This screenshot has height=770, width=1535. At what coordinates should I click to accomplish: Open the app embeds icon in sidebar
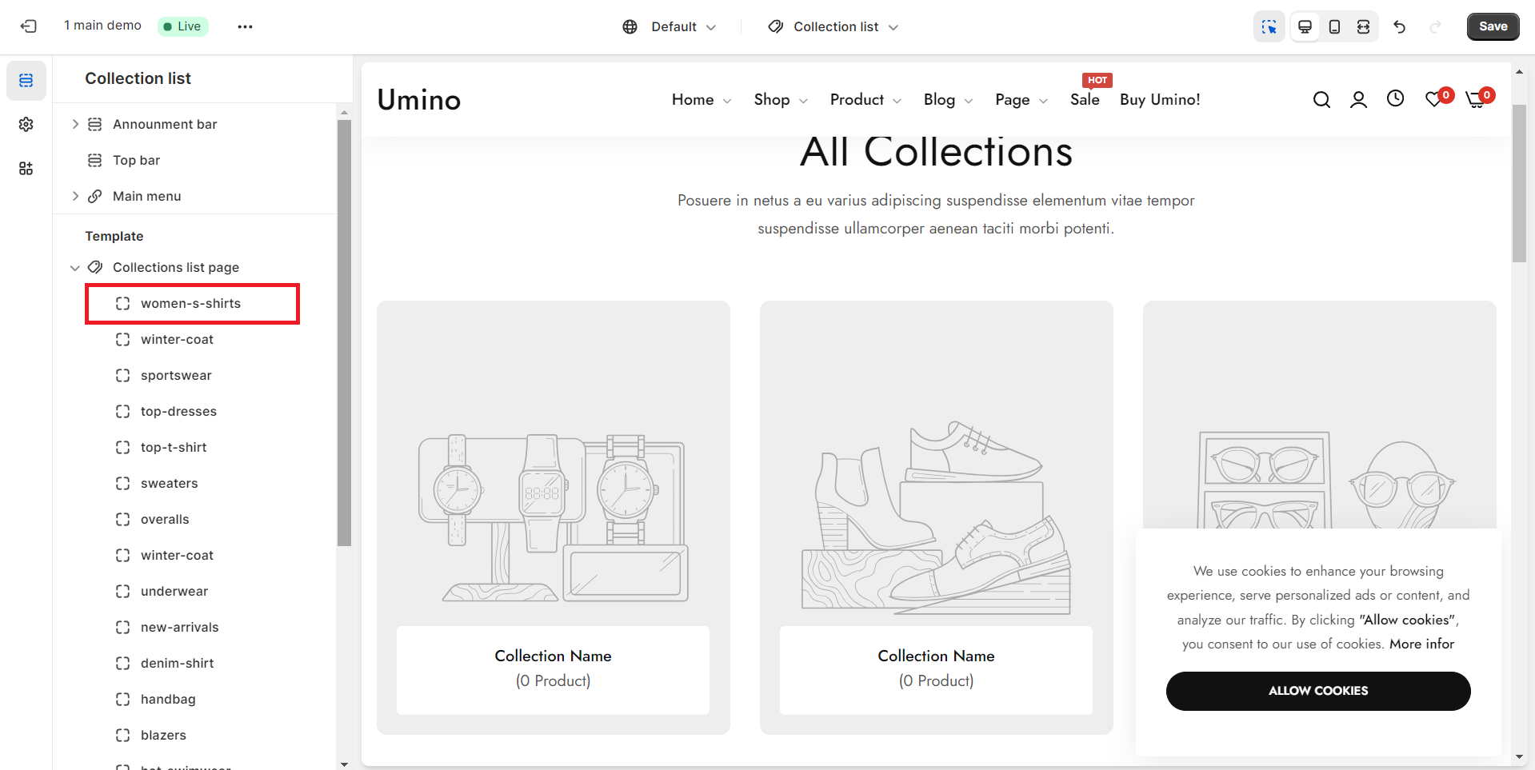click(x=26, y=168)
